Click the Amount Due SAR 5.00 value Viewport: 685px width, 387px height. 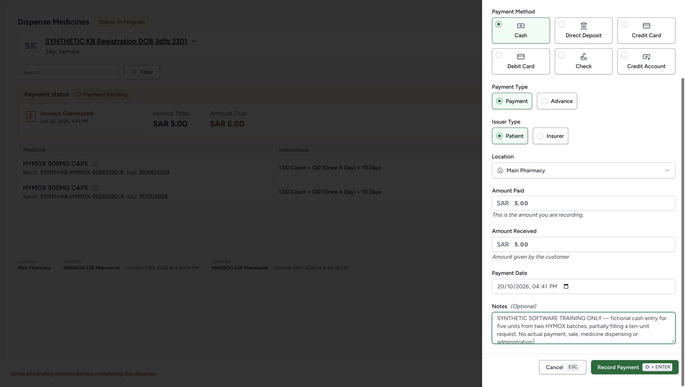coord(227,124)
